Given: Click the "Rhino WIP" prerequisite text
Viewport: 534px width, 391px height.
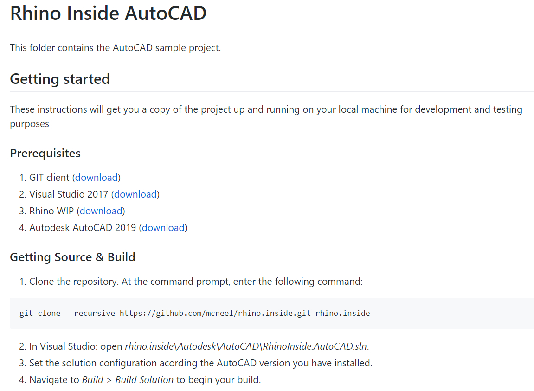Looking at the screenshot, I should point(51,211).
